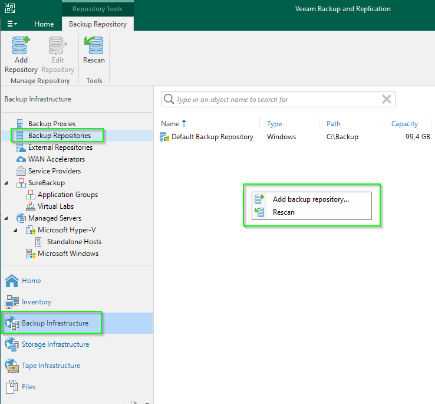
Task: Click the object name search field
Action: (x=278, y=100)
